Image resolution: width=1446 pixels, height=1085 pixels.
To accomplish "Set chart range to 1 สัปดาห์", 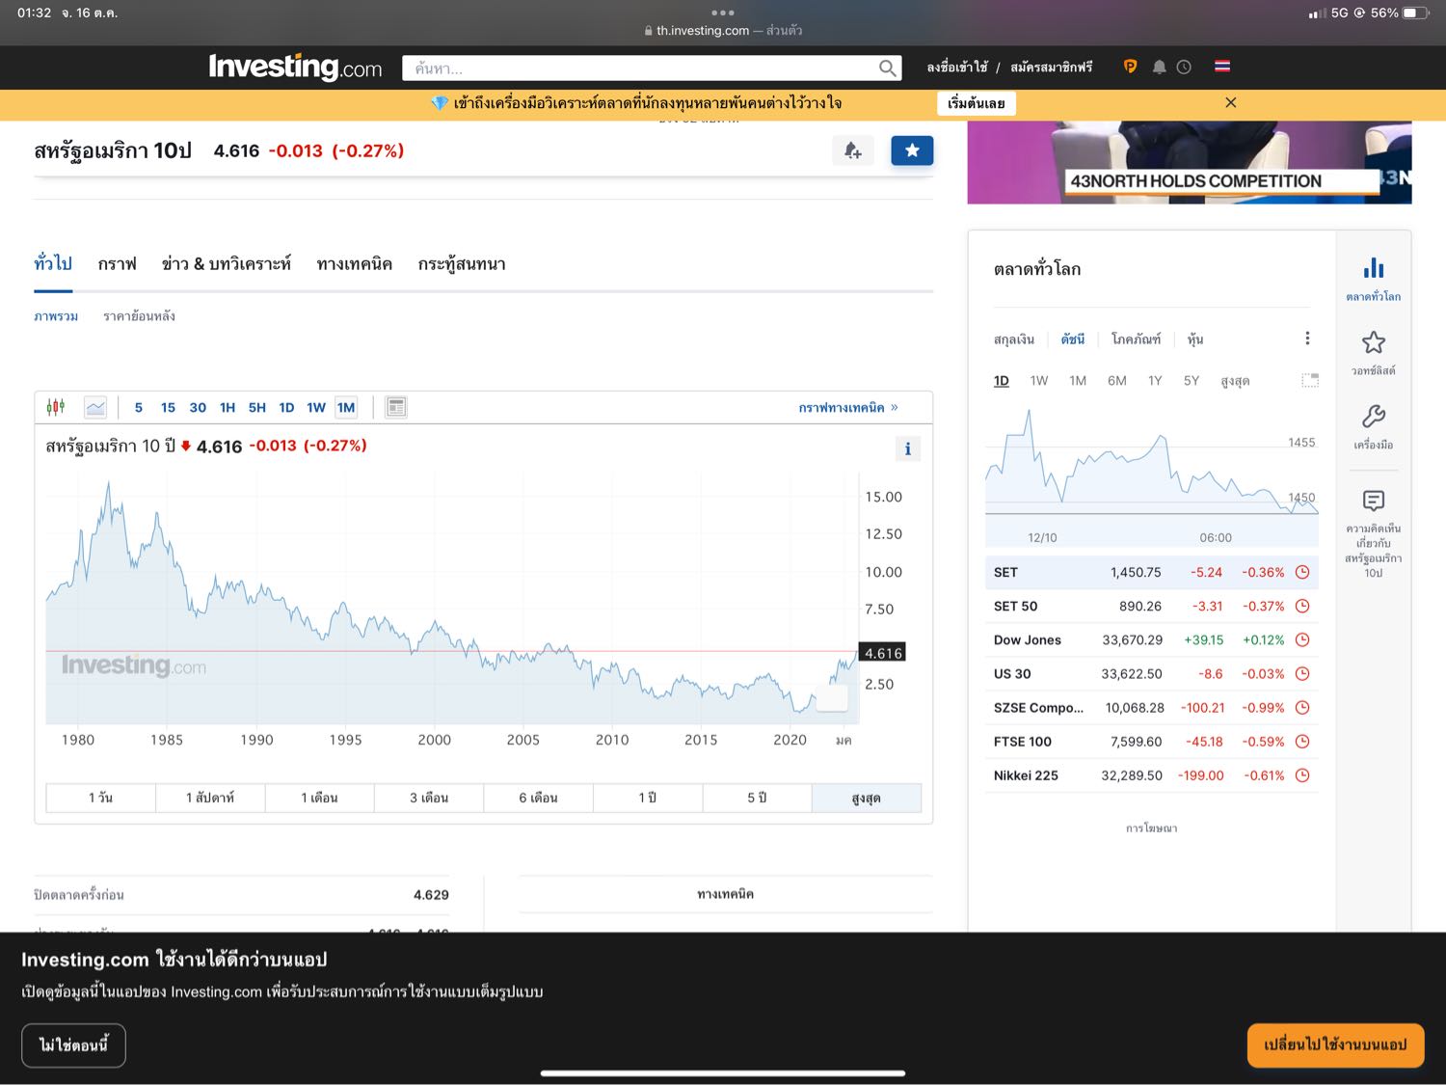I will tap(210, 798).
